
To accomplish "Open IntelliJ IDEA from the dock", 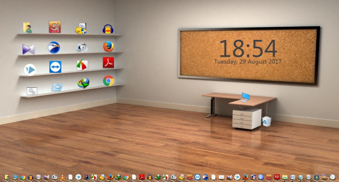I will (x=86, y=177).
